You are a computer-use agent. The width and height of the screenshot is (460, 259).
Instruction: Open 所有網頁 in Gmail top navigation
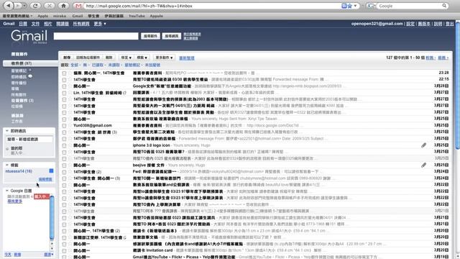click(x=81, y=24)
